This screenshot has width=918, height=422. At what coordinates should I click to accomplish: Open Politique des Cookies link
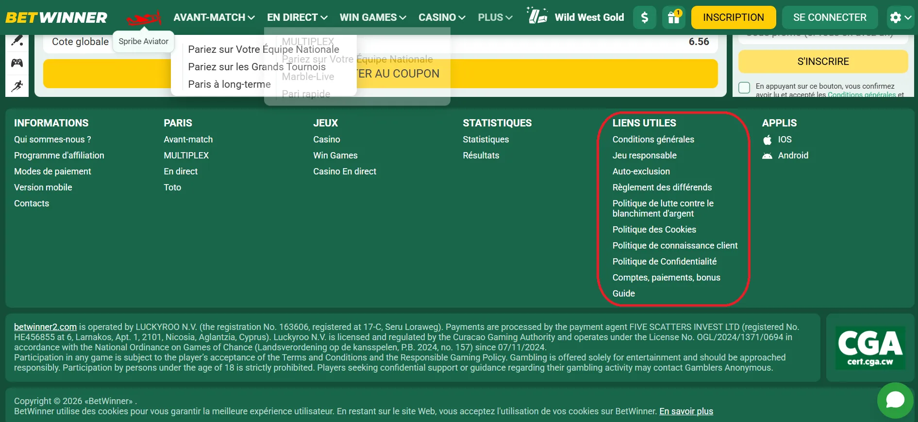coord(654,230)
